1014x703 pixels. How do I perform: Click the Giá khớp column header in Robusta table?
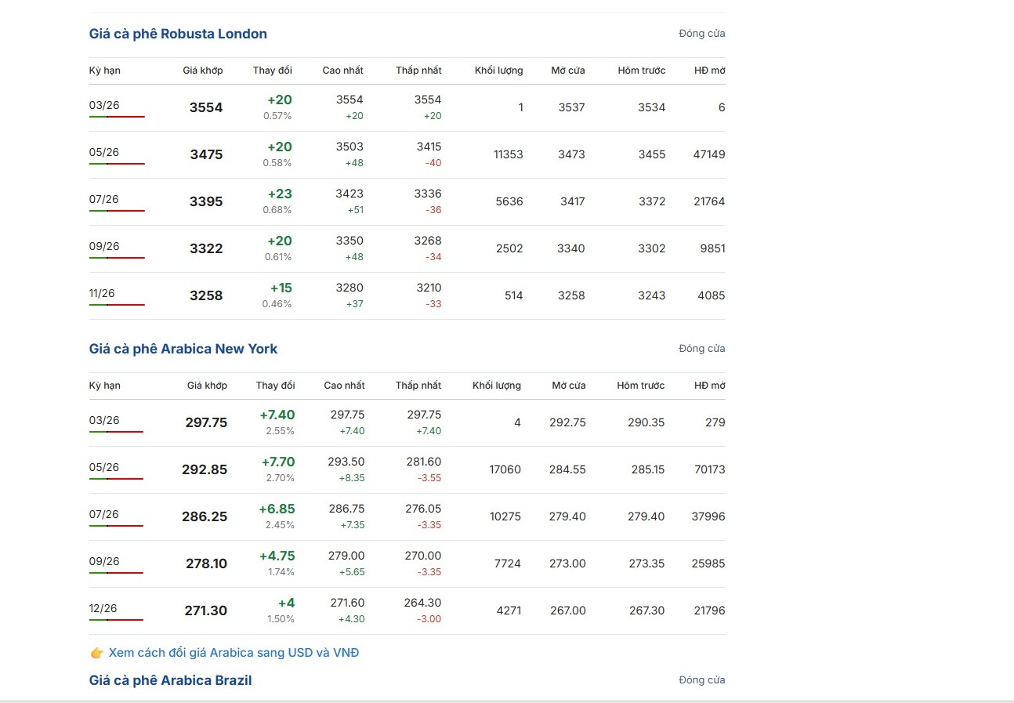[203, 71]
